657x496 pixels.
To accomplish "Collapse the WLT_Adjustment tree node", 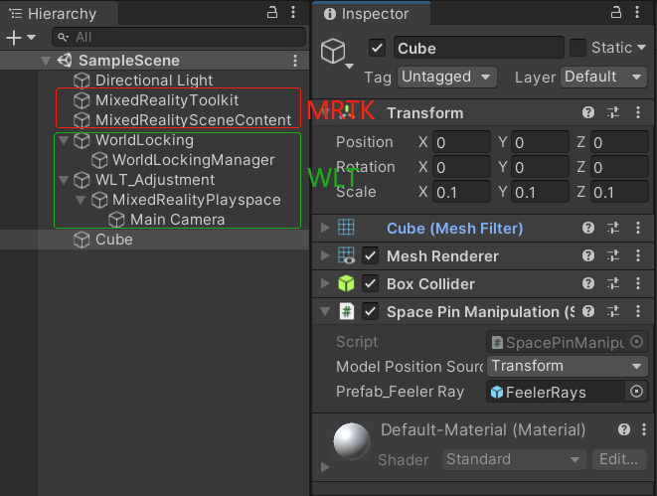I will click(x=64, y=180).
